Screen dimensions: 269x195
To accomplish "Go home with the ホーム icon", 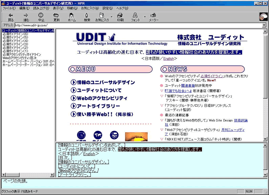I will click(72, 17).
